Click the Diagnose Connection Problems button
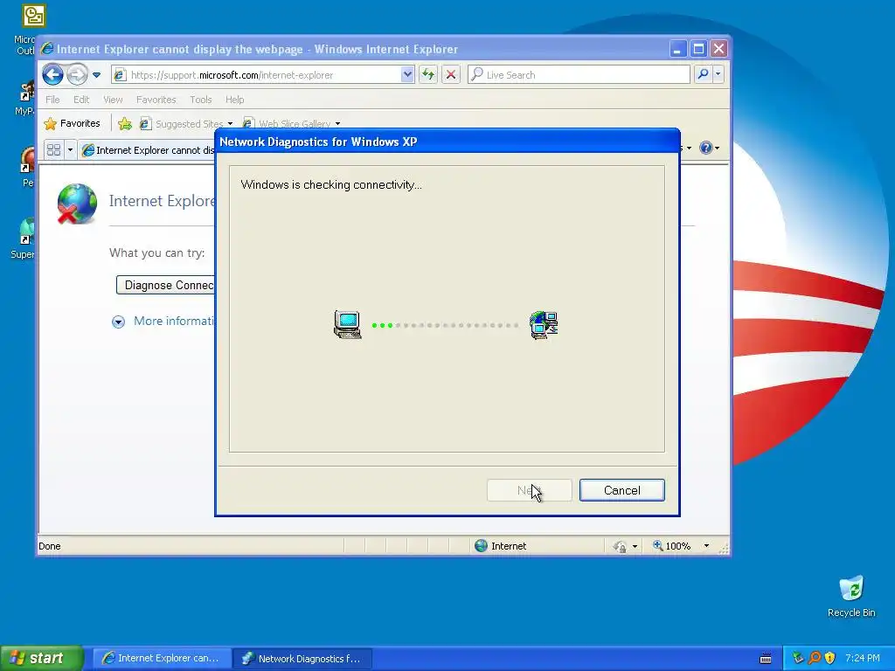 pyautogui.click(x=166, y=286)
